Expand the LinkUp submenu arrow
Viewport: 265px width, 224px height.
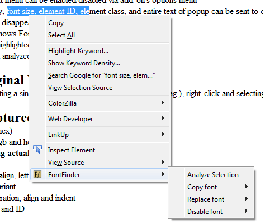[x=163, y=134]
